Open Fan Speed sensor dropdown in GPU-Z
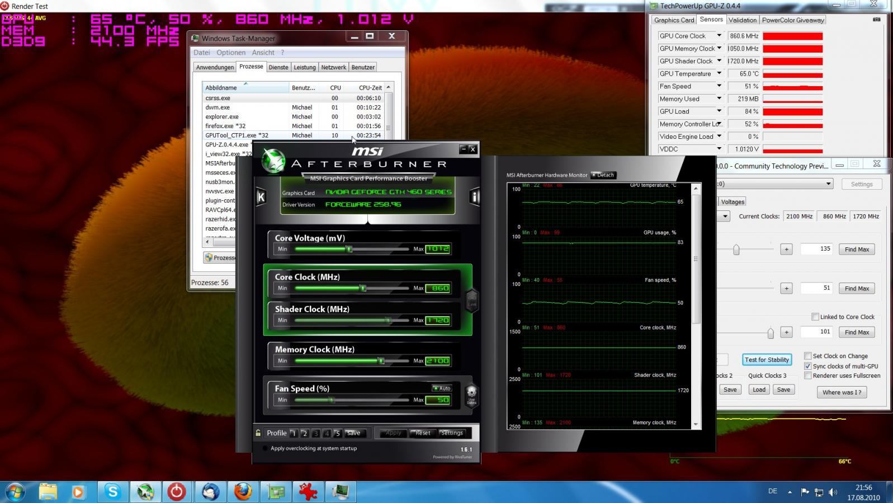 [719, 86]
